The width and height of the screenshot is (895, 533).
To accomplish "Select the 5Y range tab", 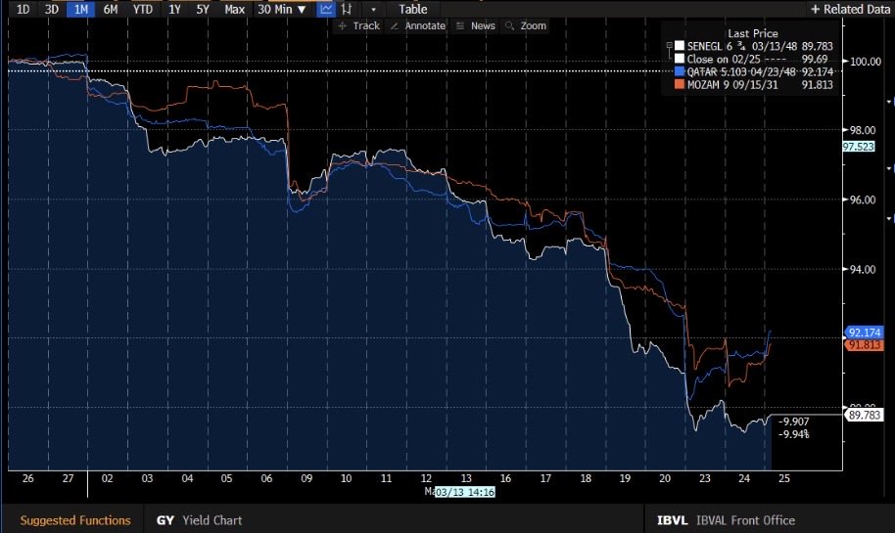I will tap(203, 9).
